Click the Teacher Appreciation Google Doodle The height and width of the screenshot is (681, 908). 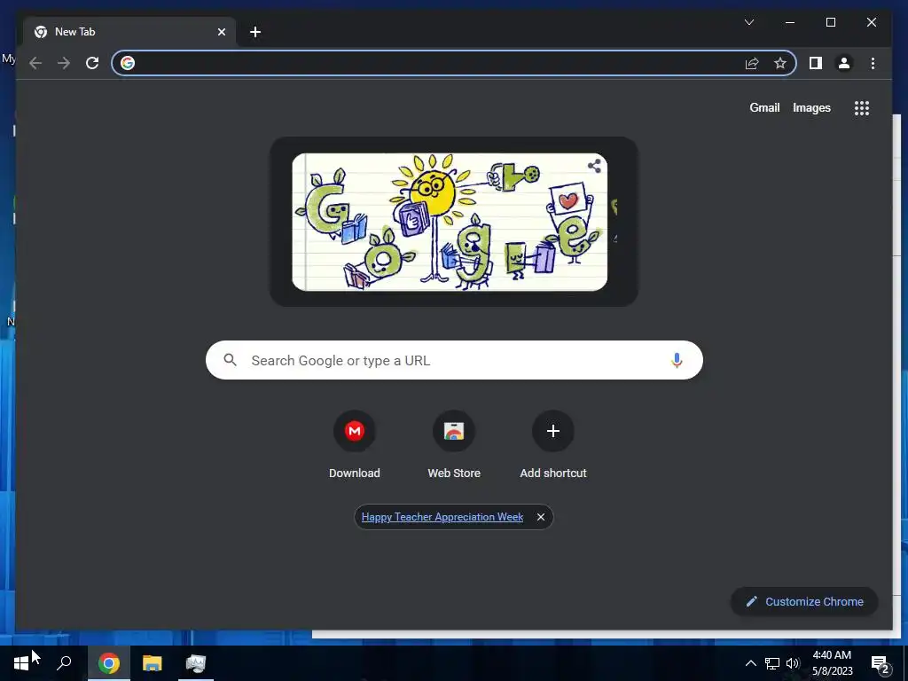pyautogui.click(x=450, y=222)
